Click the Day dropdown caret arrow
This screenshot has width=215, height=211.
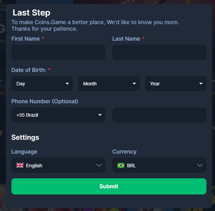click(x=67, y=84)
